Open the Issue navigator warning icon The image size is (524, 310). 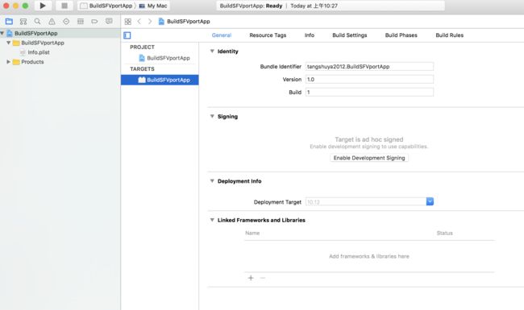click(52, 22)
